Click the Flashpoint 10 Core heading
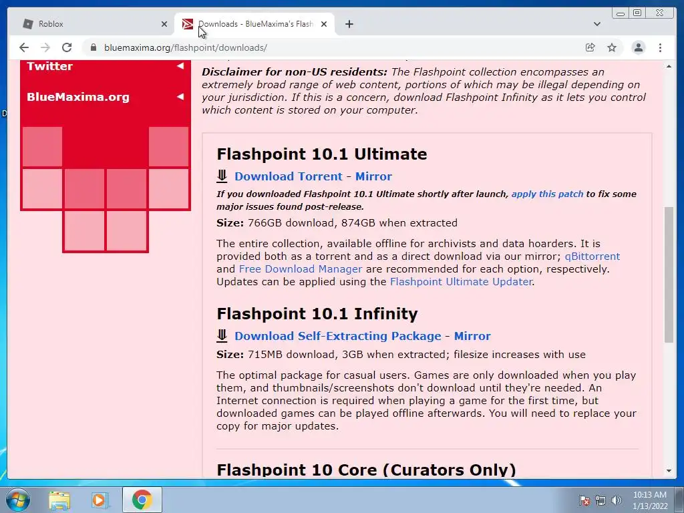 367,470
